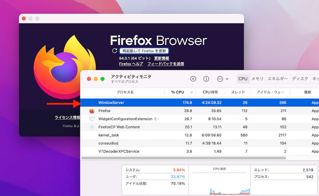Click the more options ellipsis icon

tap(220, 79)
